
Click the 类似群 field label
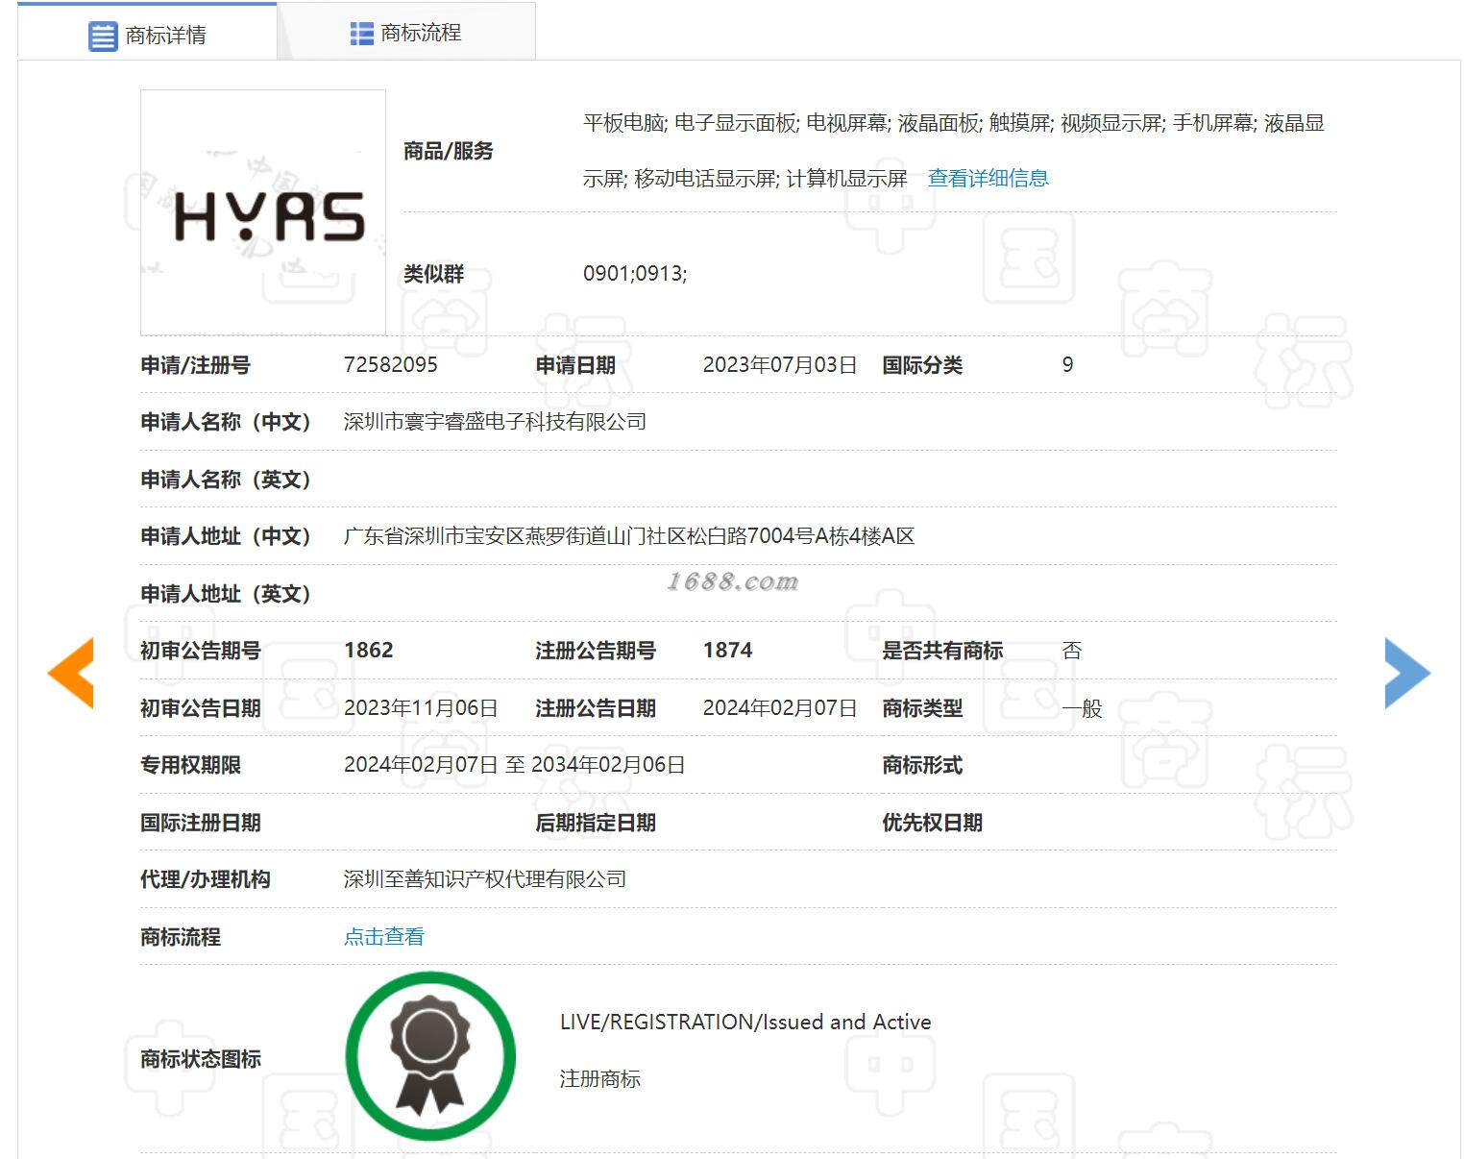(x=433, y=274)
